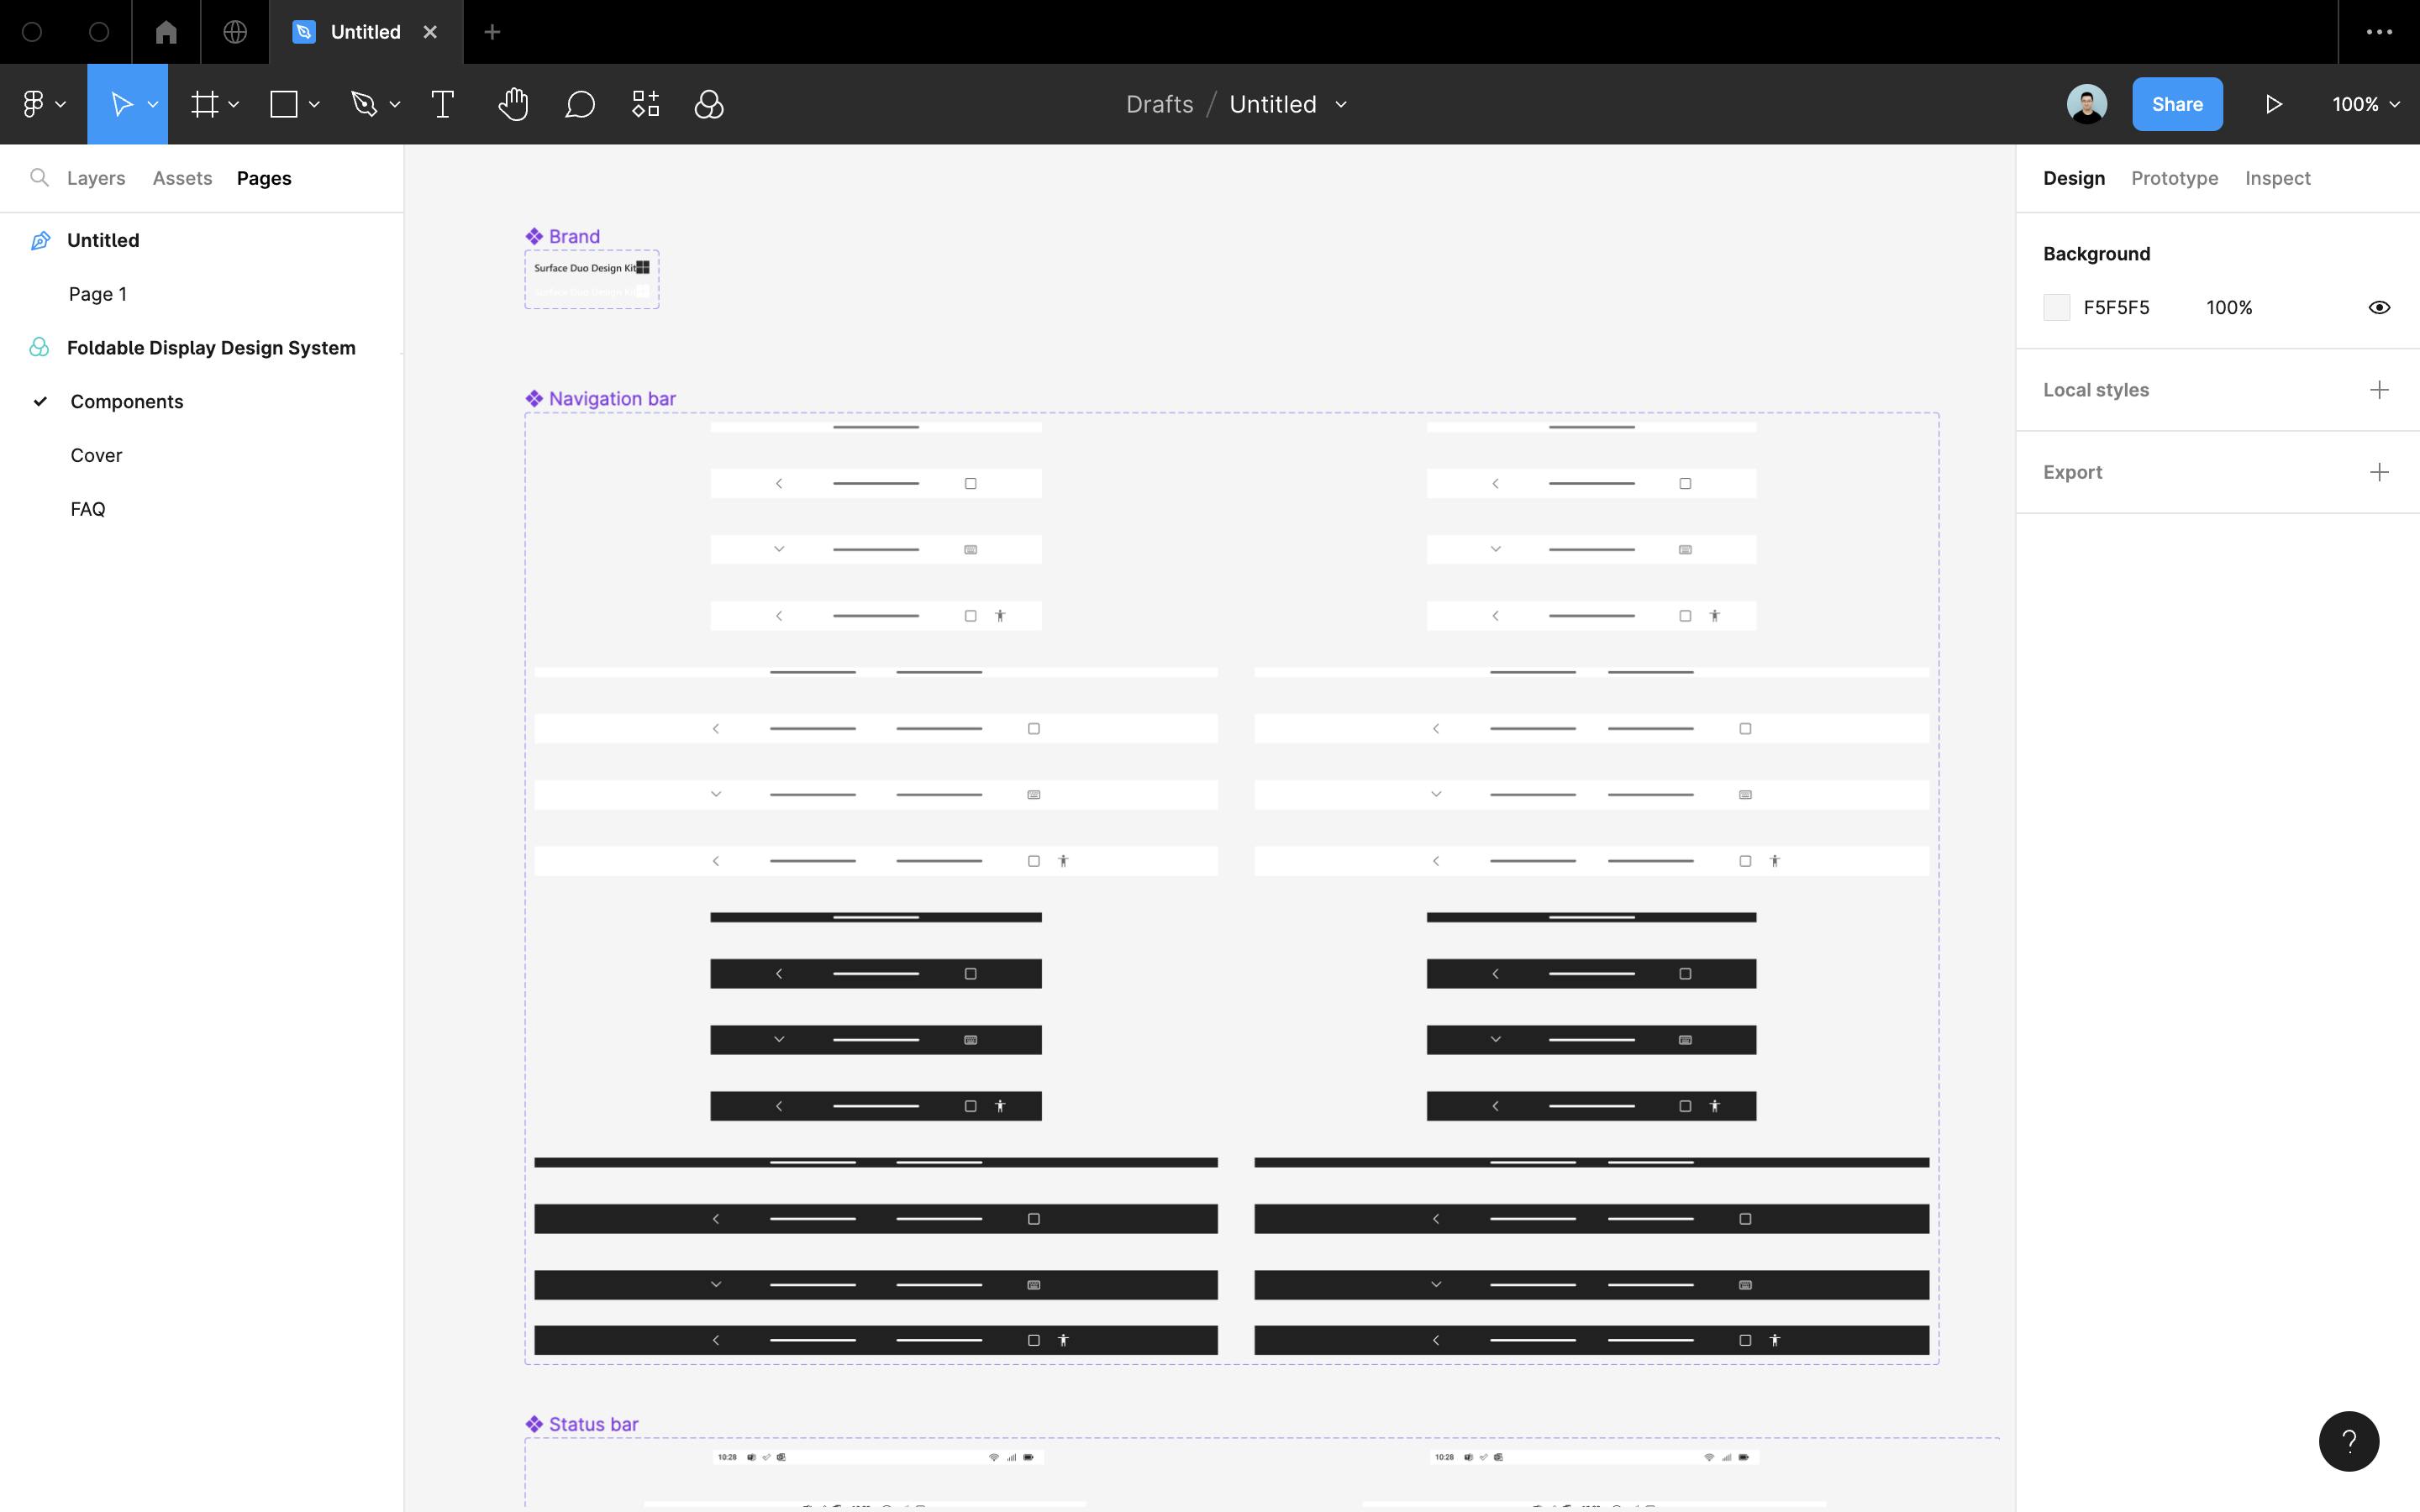Select the Status bar component label
This screenshot has width=2420, height=1512.
tap(582, 1424)
